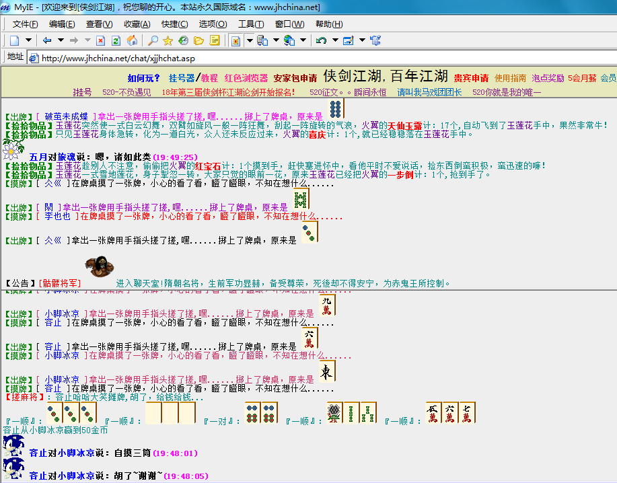Open the yellow folder icon in toolbar
617x483 pixels.
click(x=198, y=40)
